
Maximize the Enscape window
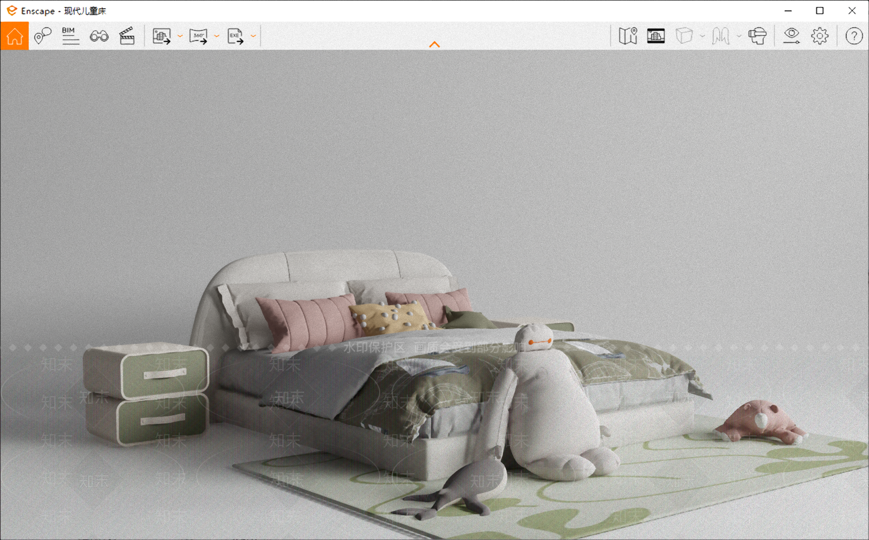point(820,10)
